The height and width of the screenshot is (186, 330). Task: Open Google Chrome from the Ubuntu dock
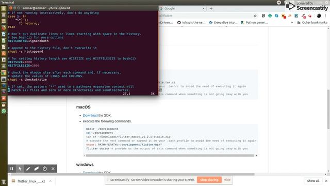tap(4, 73)
